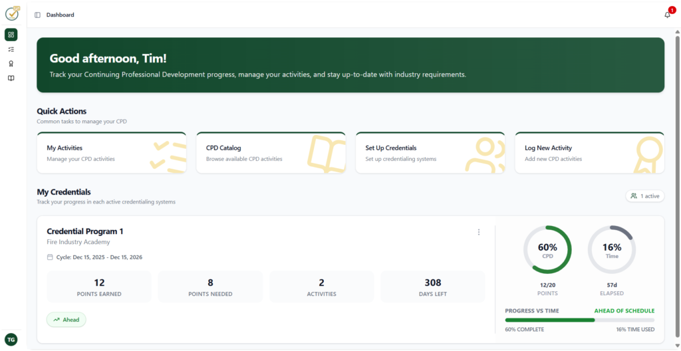Click the Dashboard breadcrumb title
The width and height of the screenshot is (681, 351).
pos(61,15)
